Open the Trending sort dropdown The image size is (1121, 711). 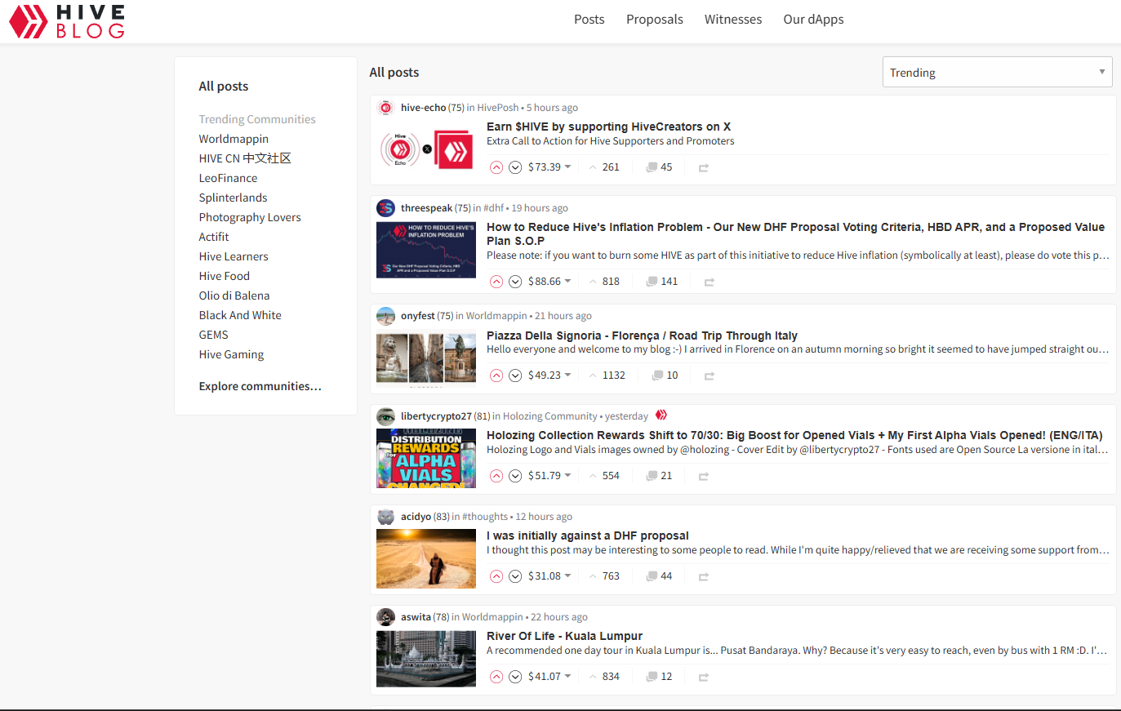coord(997,72)
